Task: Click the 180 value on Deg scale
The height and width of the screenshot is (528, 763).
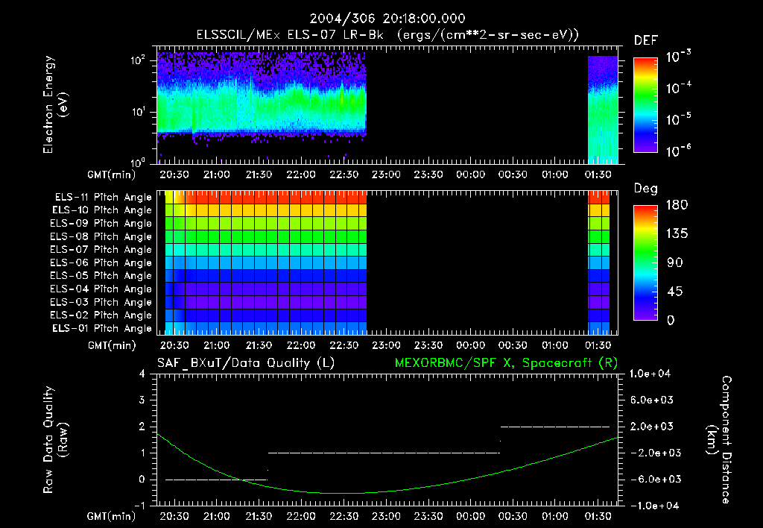Action: tap(677, 205)
